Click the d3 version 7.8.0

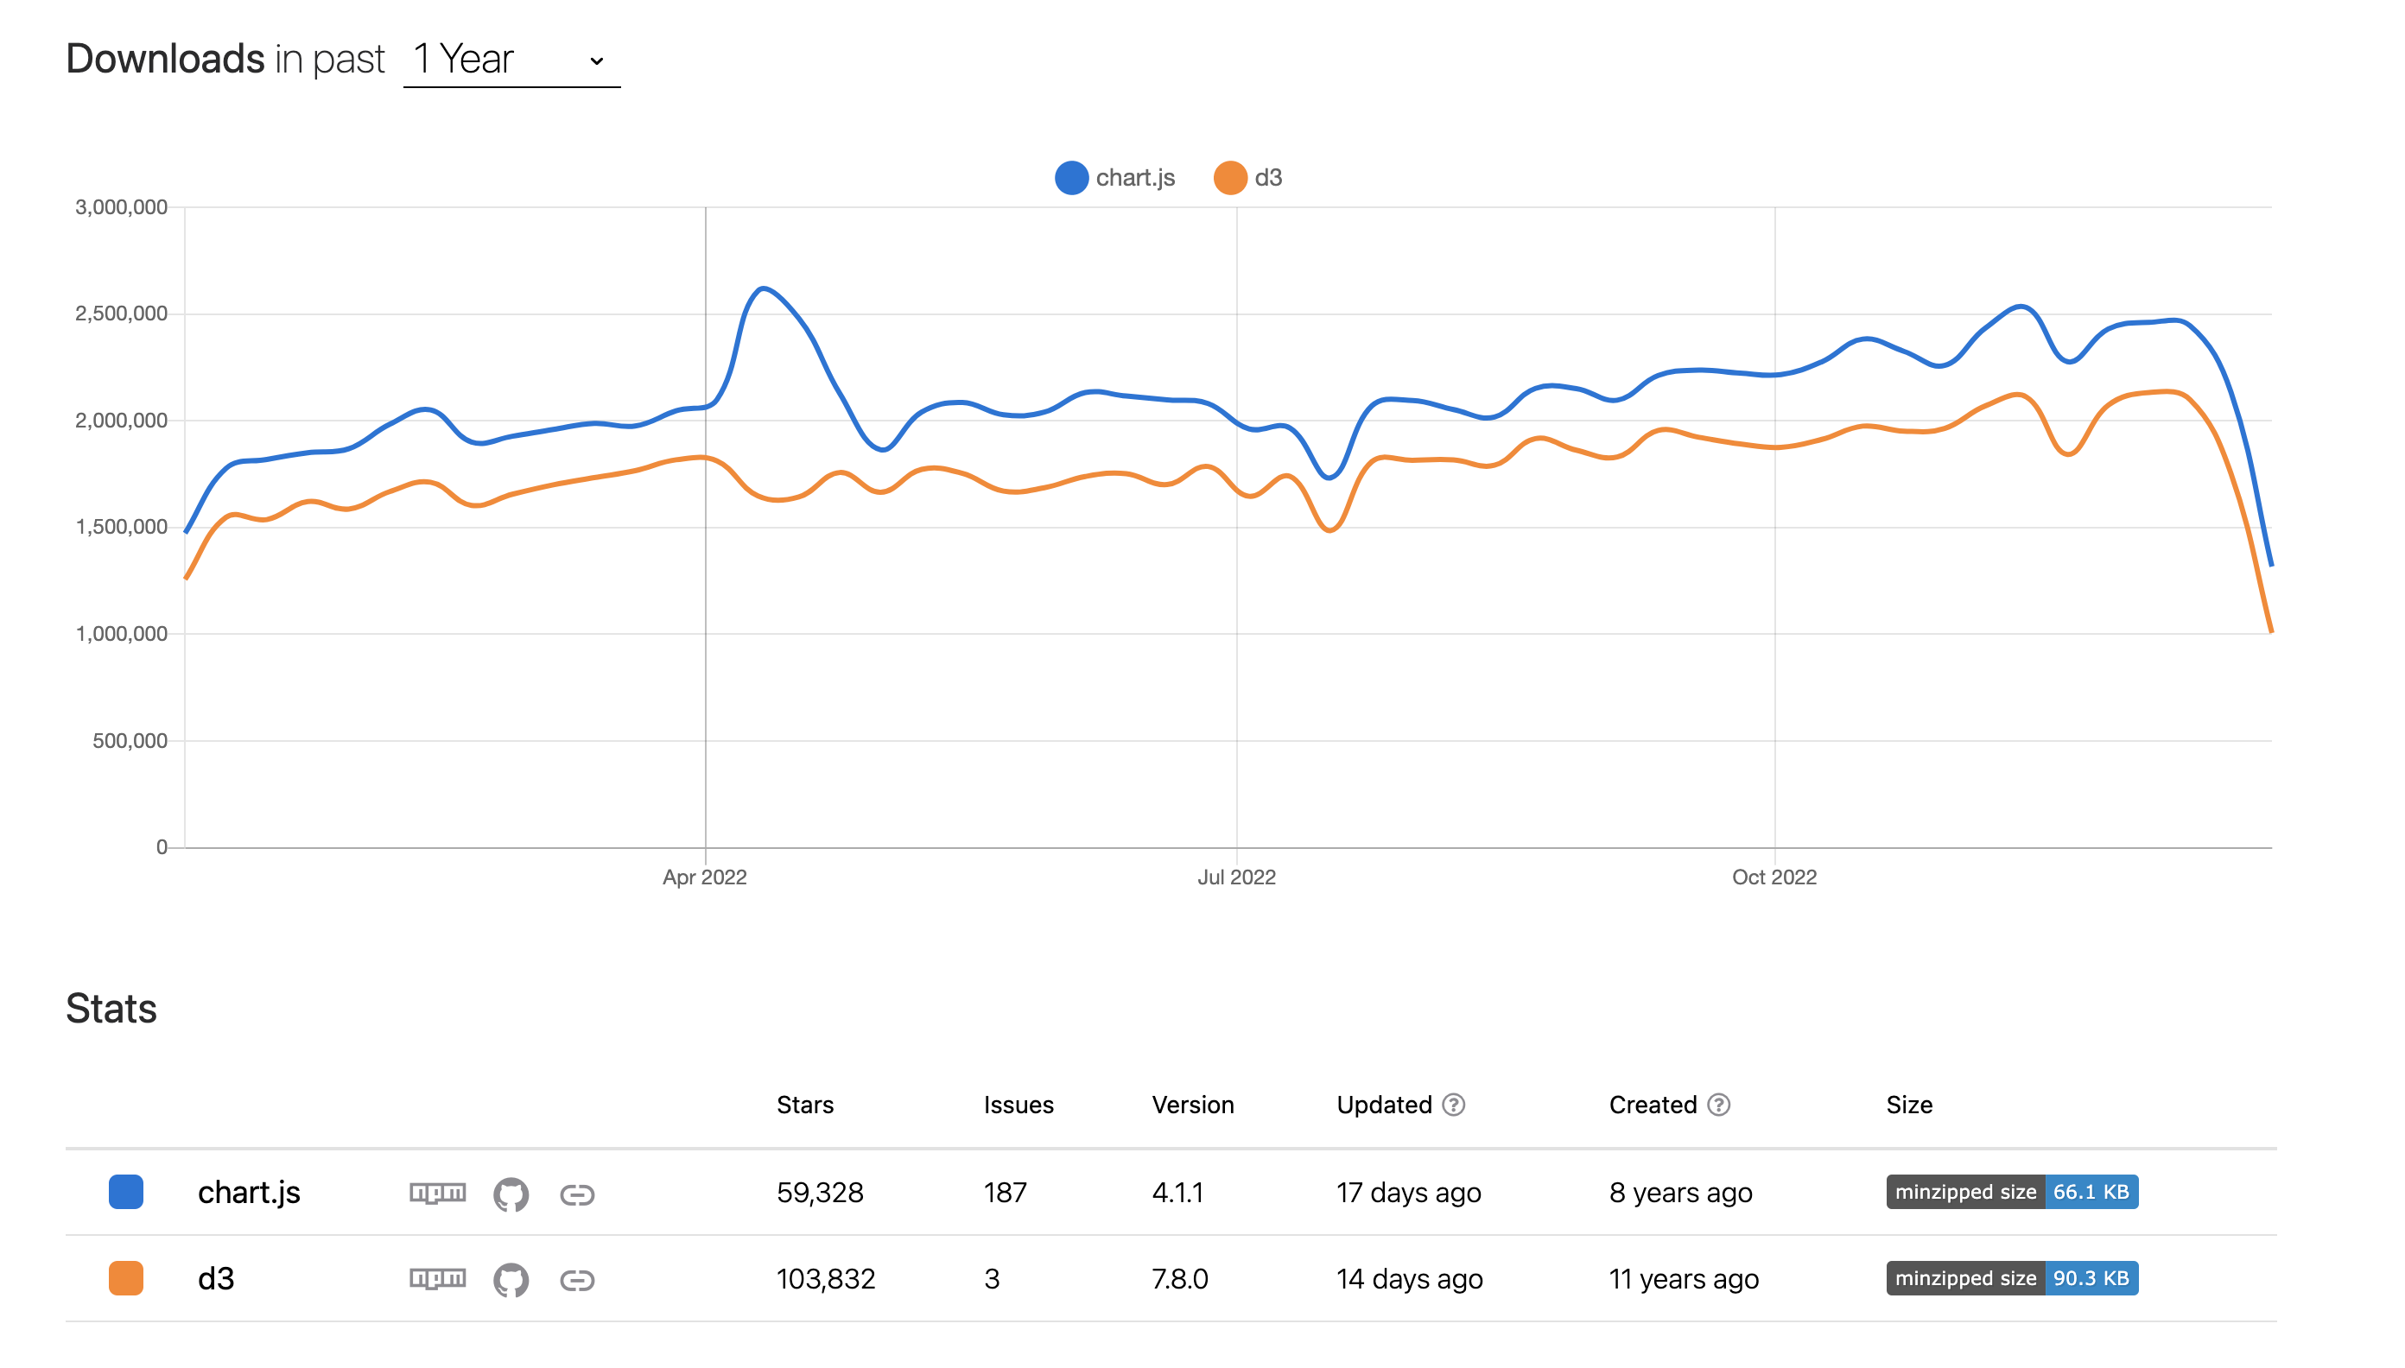(1180, 1280)
